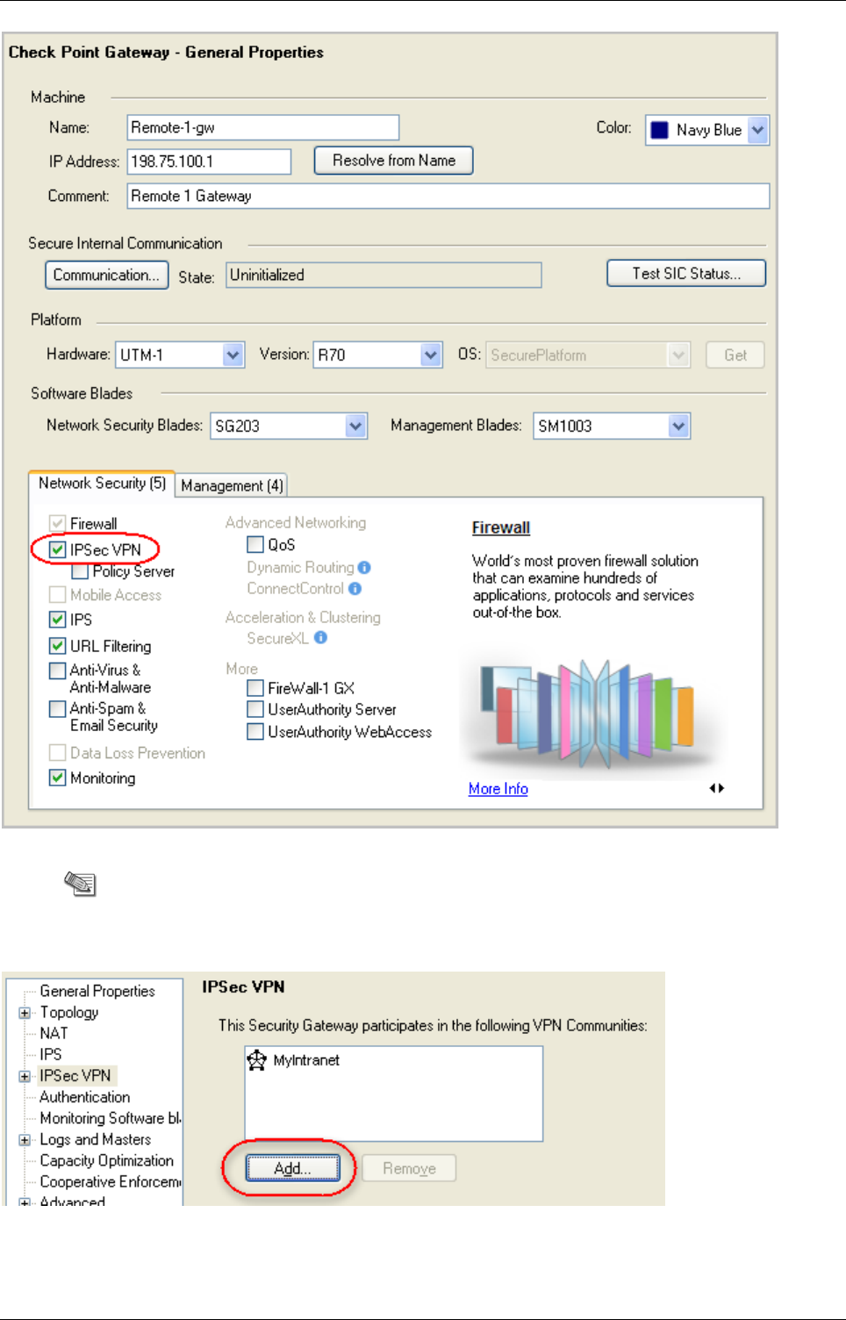The image size is (846, 1320).
Task: Select Capacity Optimization in the tree
Action: point(106,1160)
